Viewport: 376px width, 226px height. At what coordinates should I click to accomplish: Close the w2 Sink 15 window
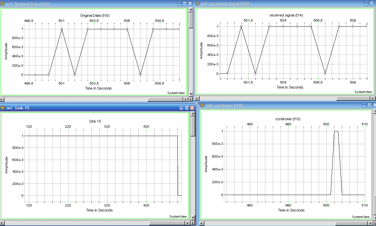coord(192,108)
